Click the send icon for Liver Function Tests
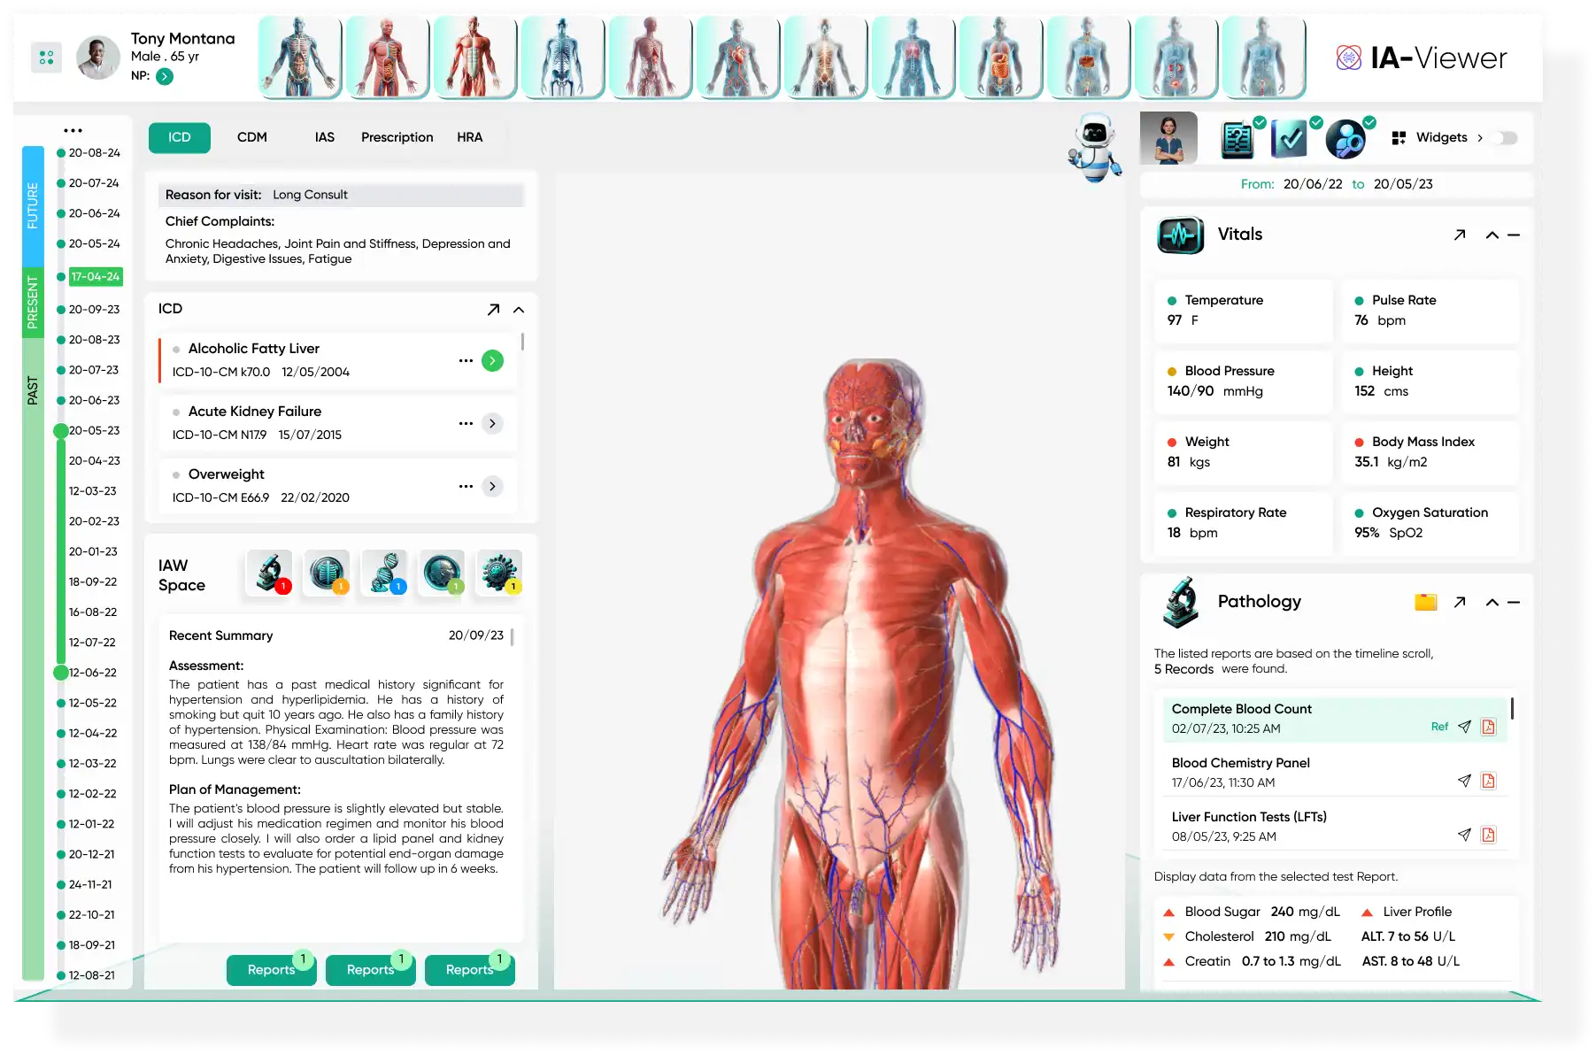This screenshot has width=1596, height=1055. 1466,834
